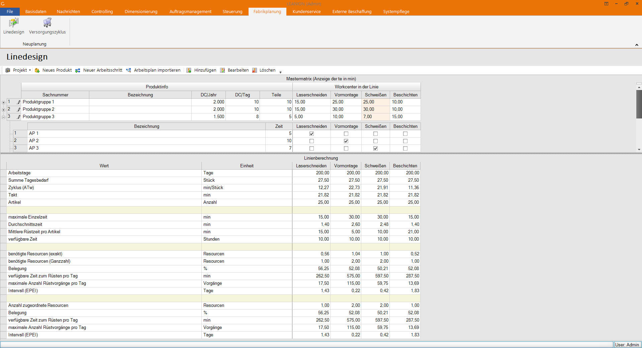Screen dimensions: 642x348
Task: Switch to Steuerung tab
Action: coord(233,12)
